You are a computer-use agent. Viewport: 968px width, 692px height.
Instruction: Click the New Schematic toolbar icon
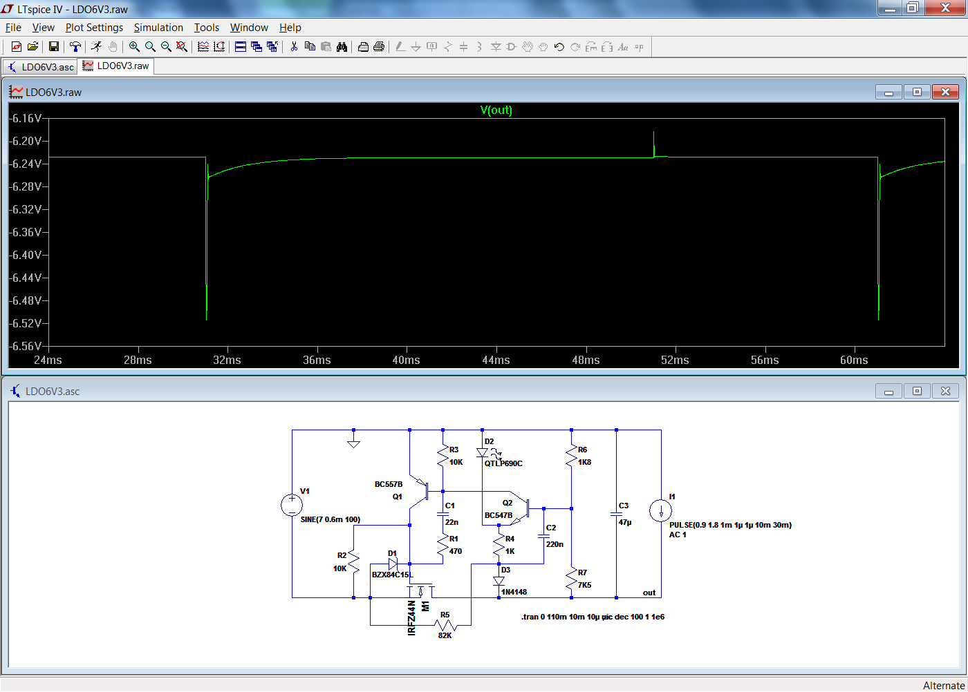point(16,47)
